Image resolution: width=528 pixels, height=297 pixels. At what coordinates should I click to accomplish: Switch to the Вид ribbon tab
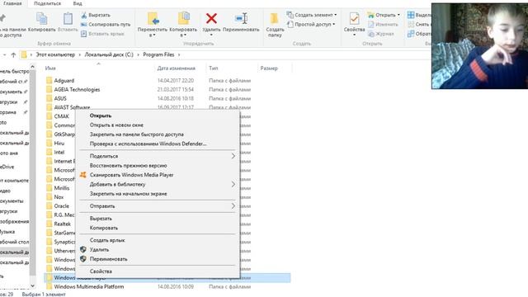tap(78, 3)
